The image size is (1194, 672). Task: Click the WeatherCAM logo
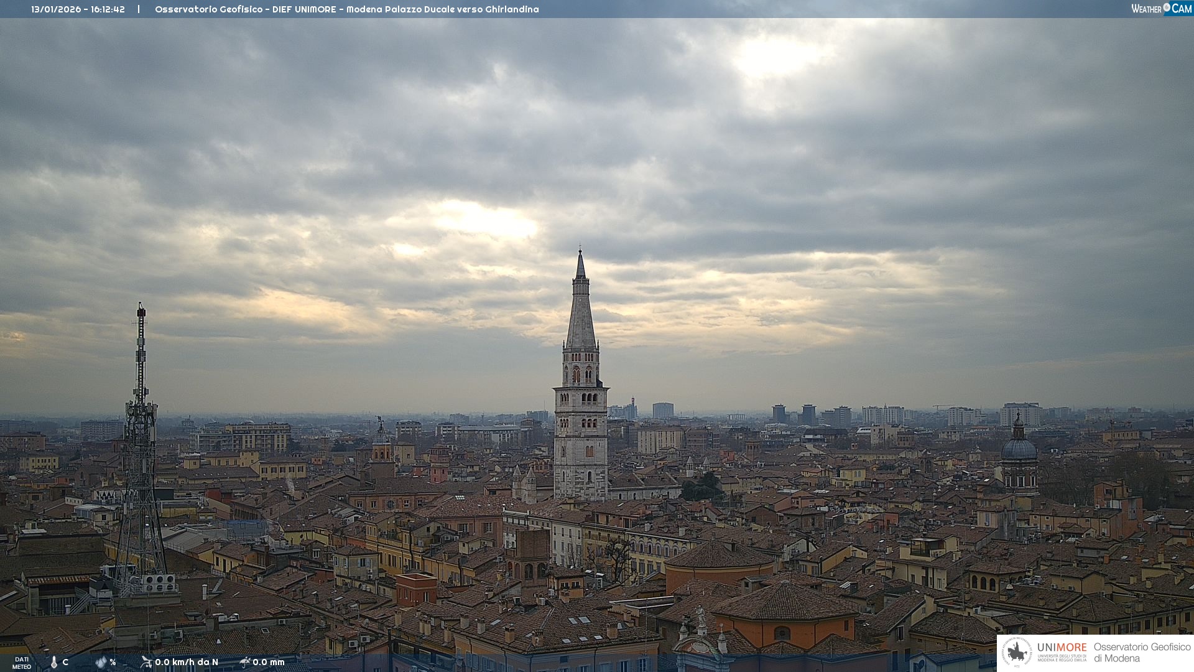pos(1161,9)
